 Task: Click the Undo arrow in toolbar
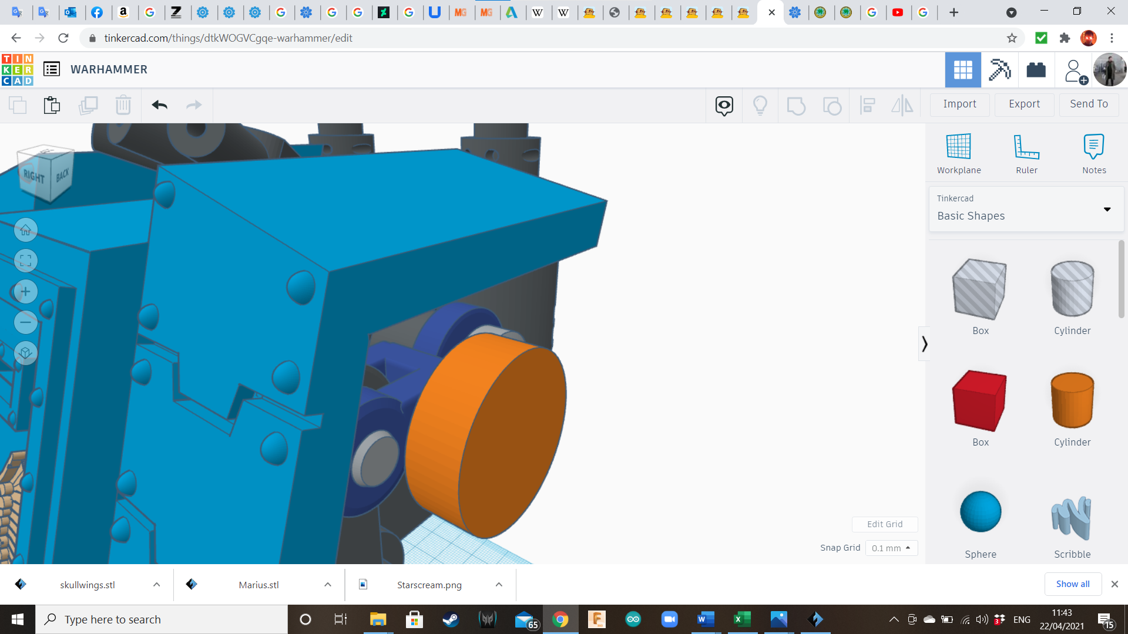click(159, 105)
